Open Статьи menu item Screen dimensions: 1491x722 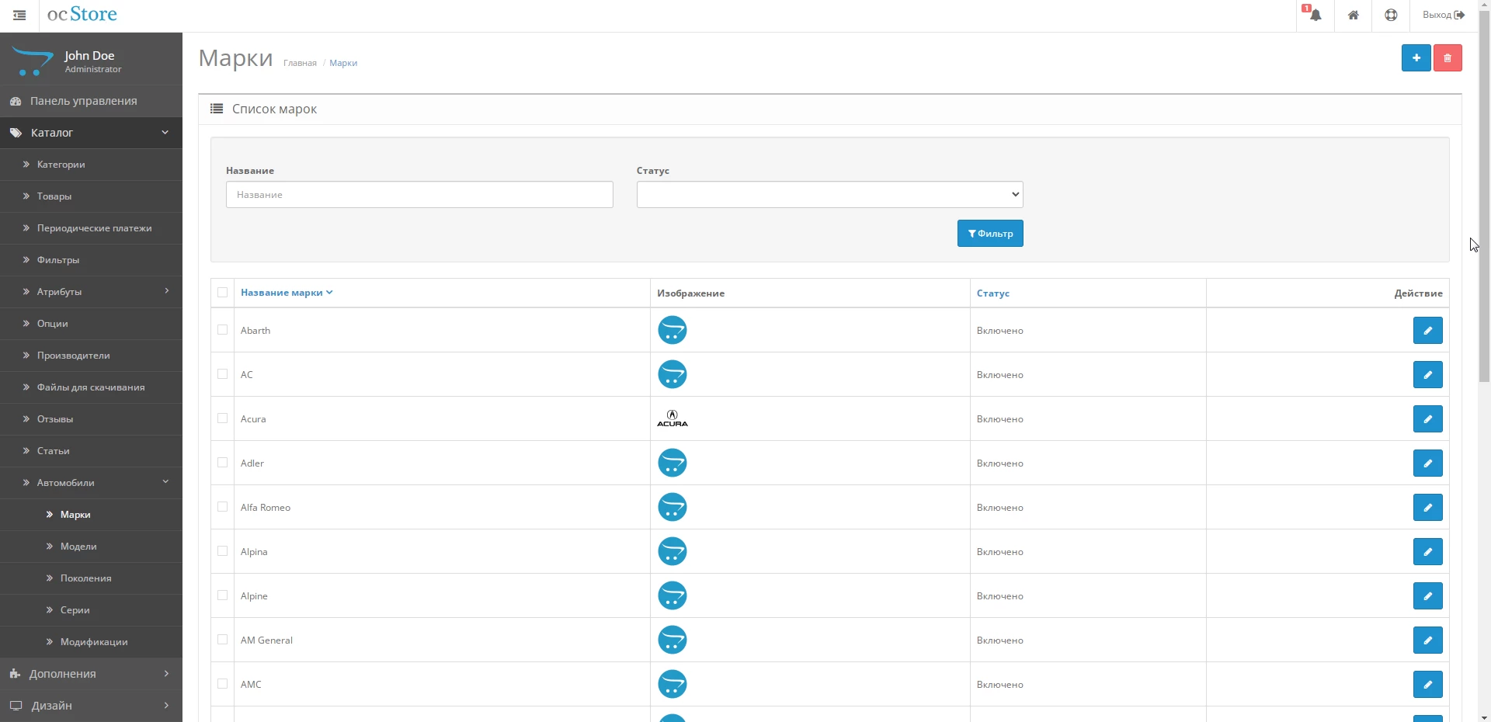91,451
